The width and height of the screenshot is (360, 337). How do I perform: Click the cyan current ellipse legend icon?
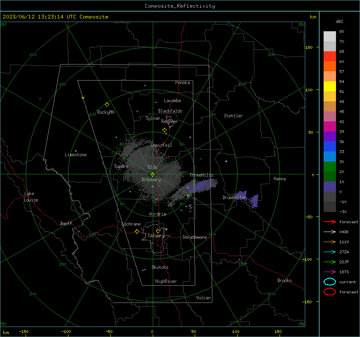pos(330,282)
